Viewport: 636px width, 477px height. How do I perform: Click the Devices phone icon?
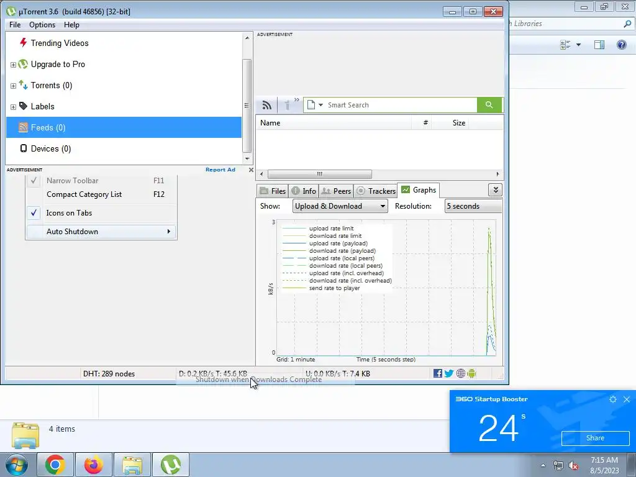[23, 148]
